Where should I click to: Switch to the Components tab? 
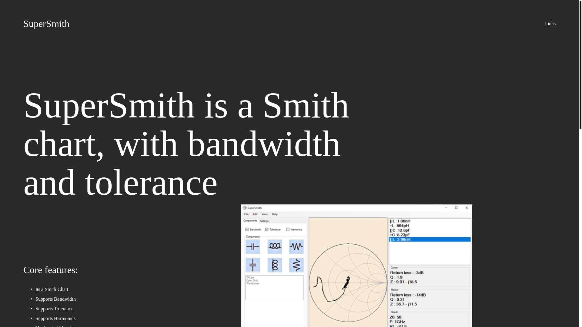[x=250, y=221]
